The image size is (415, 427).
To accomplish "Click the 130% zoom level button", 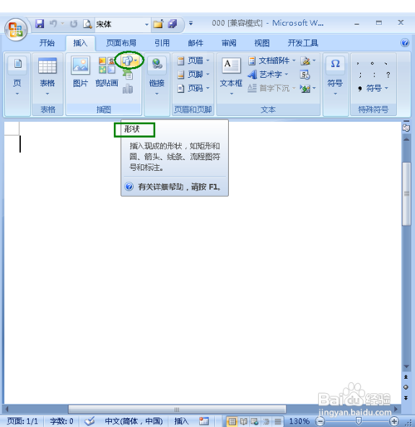I will click(x=299, y=421).
